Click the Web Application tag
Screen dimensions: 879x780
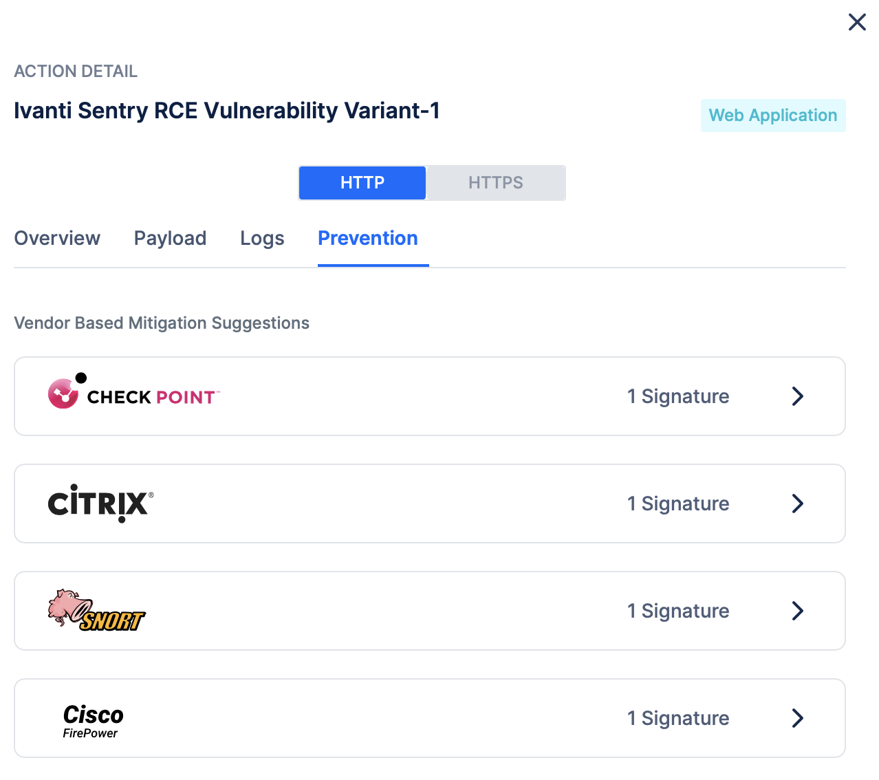point(773,116)
